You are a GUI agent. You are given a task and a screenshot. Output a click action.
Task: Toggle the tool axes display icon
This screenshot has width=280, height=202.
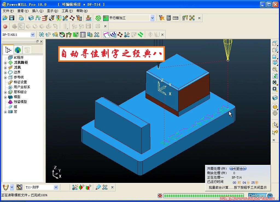click(x=127, y=35)
